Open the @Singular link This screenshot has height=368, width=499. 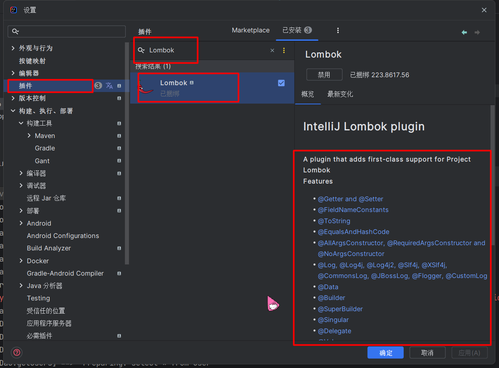pyautogui.click(x=333, y=320)
